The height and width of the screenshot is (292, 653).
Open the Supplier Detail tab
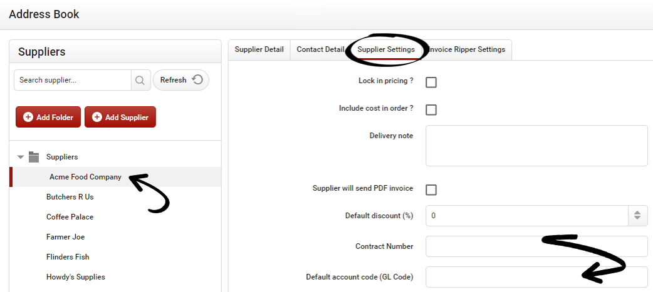tap(259, 49)
